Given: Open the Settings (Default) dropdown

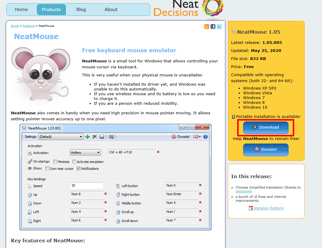Looking at the screenshot, I should click(61, 137).
